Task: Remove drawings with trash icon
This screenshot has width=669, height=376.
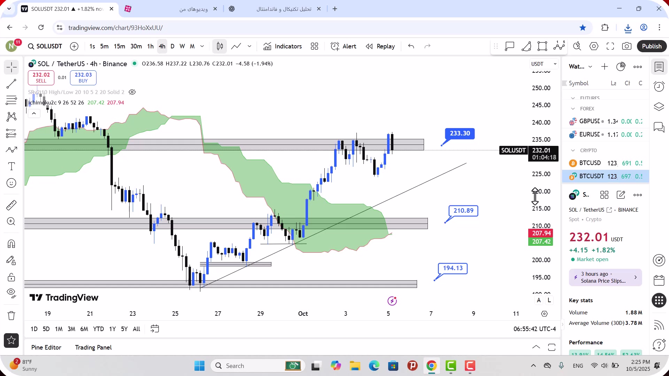Action: 11,316
